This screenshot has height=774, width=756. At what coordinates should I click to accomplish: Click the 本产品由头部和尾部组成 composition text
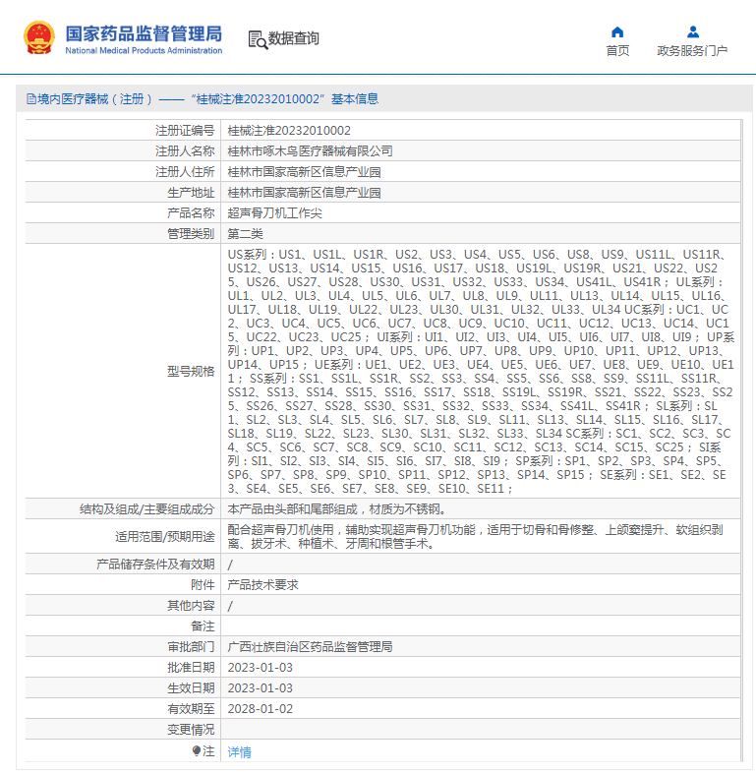pos(337,509)
